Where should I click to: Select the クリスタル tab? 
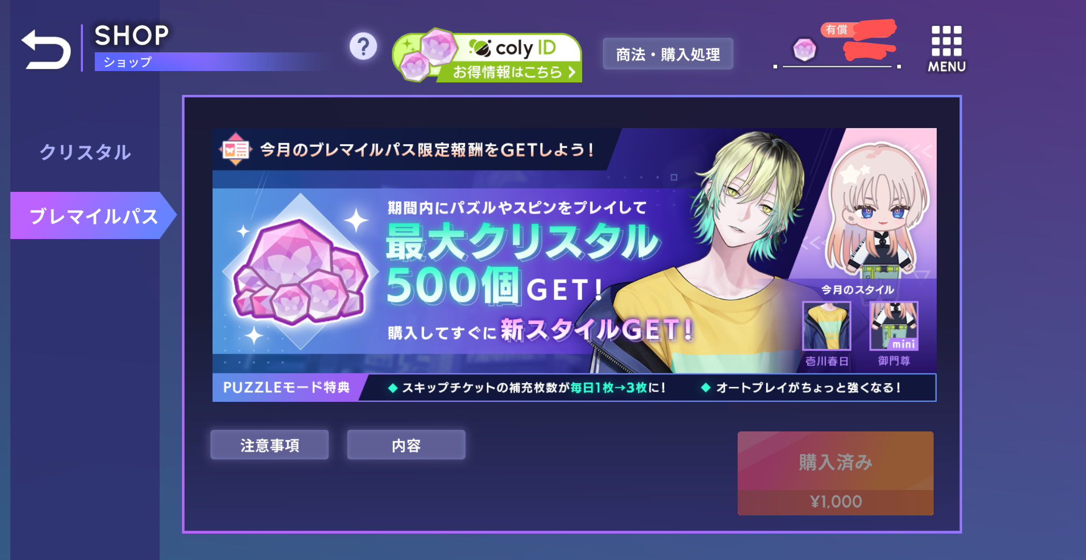(x=86, y=152)
